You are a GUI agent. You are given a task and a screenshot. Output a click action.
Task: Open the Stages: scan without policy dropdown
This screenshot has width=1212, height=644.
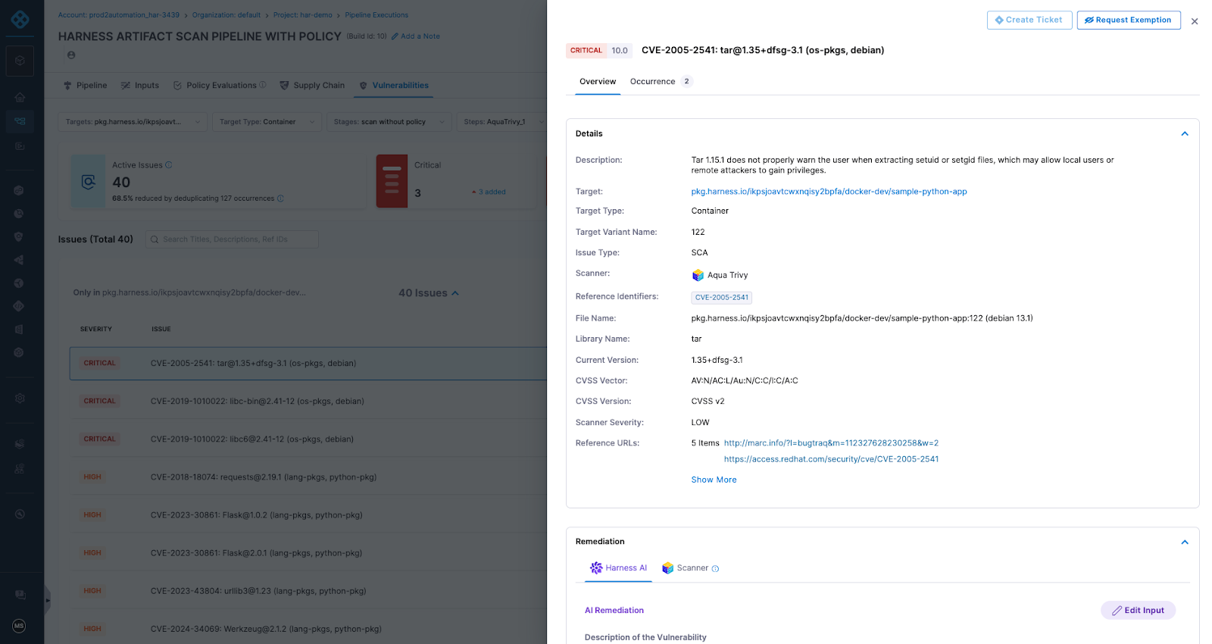click(389, 122)
